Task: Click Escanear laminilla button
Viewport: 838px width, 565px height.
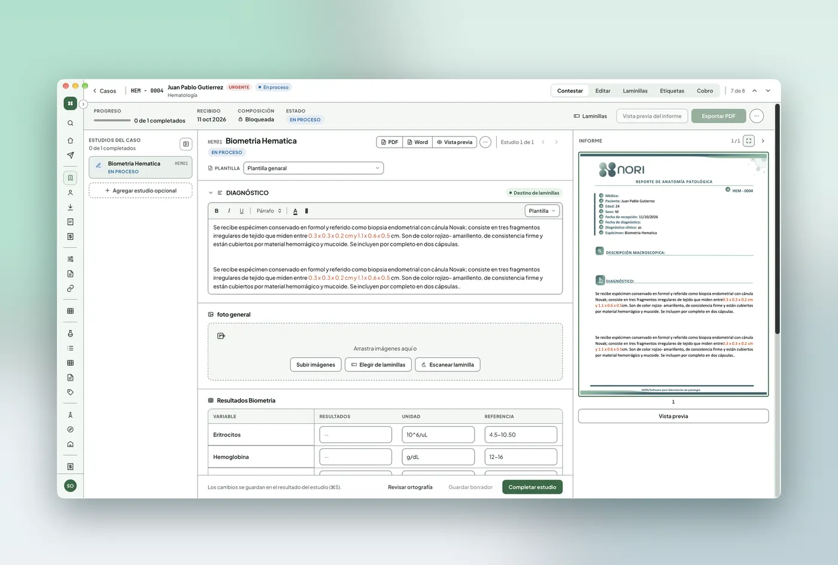Action: [447, 365]
